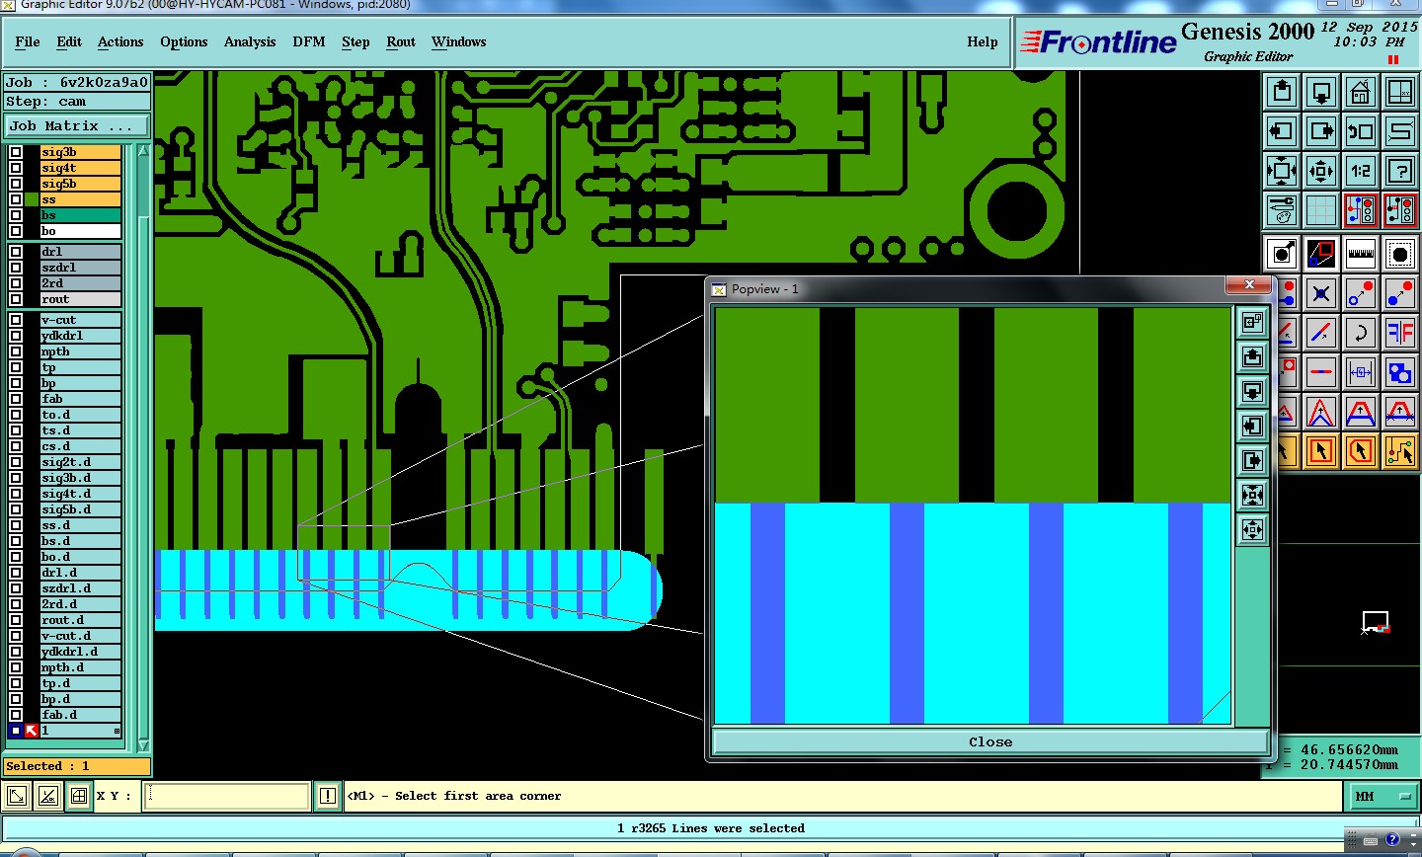Click the delete intersection X tool
This screenshot has width=1422, height=857.
pos(1321,293)
